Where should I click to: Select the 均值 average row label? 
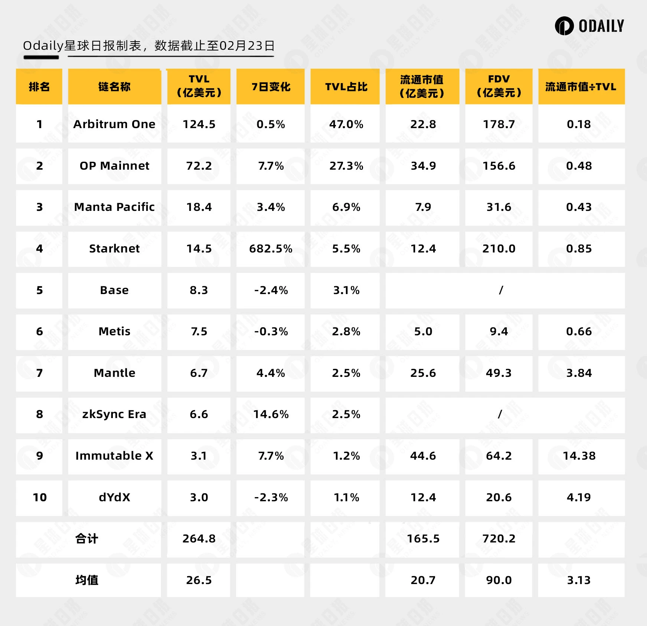87,580
